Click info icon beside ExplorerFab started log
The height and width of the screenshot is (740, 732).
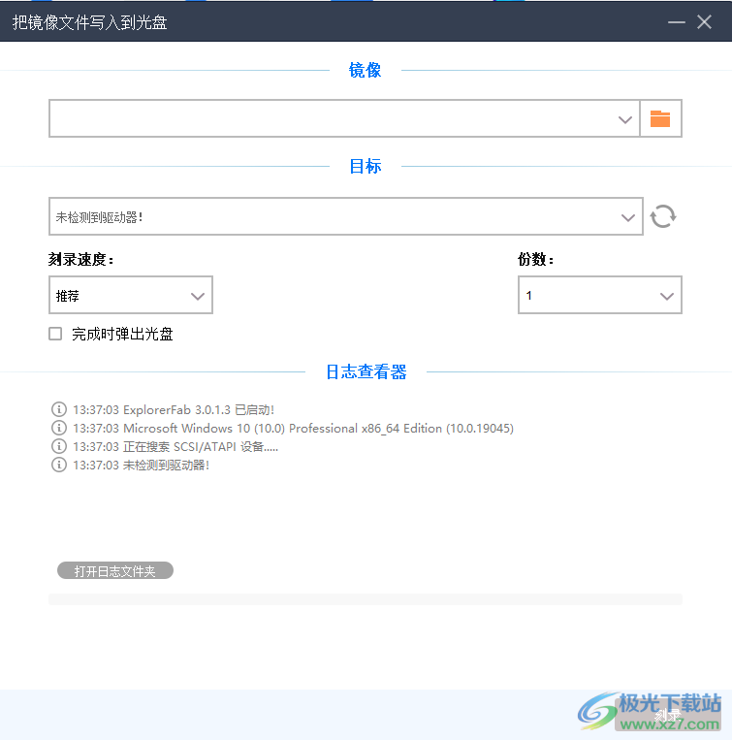coord(59,409)
